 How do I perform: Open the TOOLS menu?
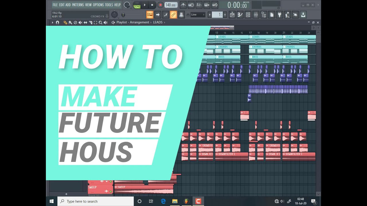click(109, 5)
